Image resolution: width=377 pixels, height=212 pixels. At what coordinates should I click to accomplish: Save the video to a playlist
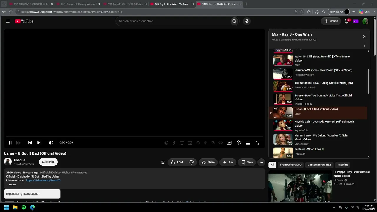click(x=247, y=162)
